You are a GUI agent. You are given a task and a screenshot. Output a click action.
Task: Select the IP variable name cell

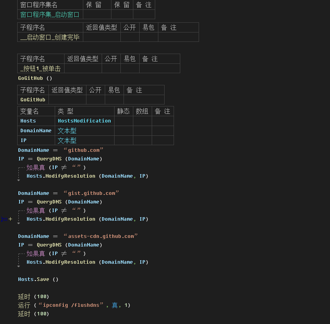tap(36, 140)
